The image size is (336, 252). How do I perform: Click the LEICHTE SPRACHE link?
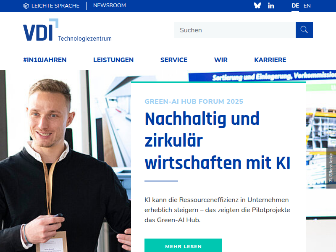55,6
